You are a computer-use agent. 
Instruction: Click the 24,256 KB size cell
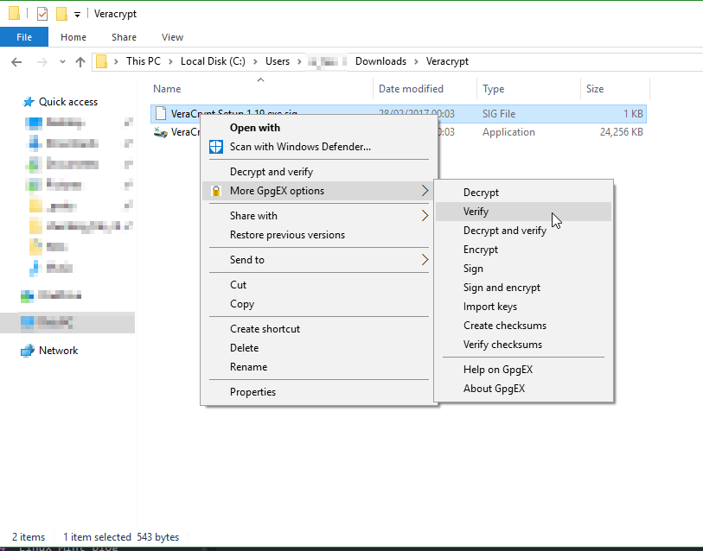click(622, 132)
